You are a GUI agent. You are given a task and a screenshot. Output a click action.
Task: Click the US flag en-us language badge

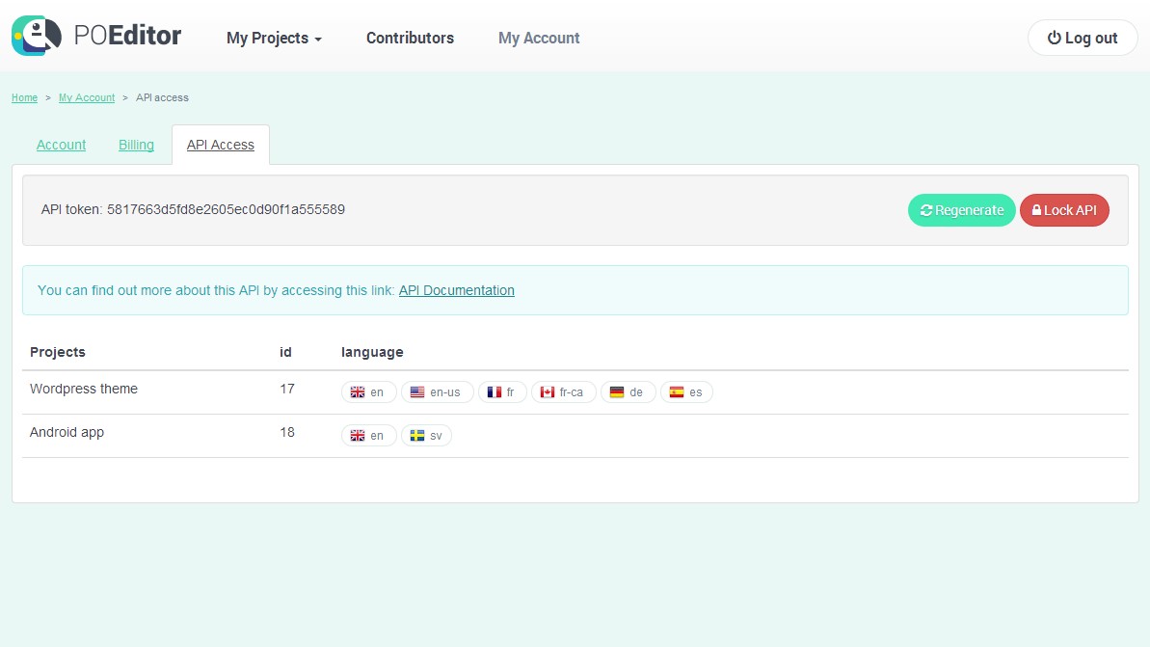437,392
